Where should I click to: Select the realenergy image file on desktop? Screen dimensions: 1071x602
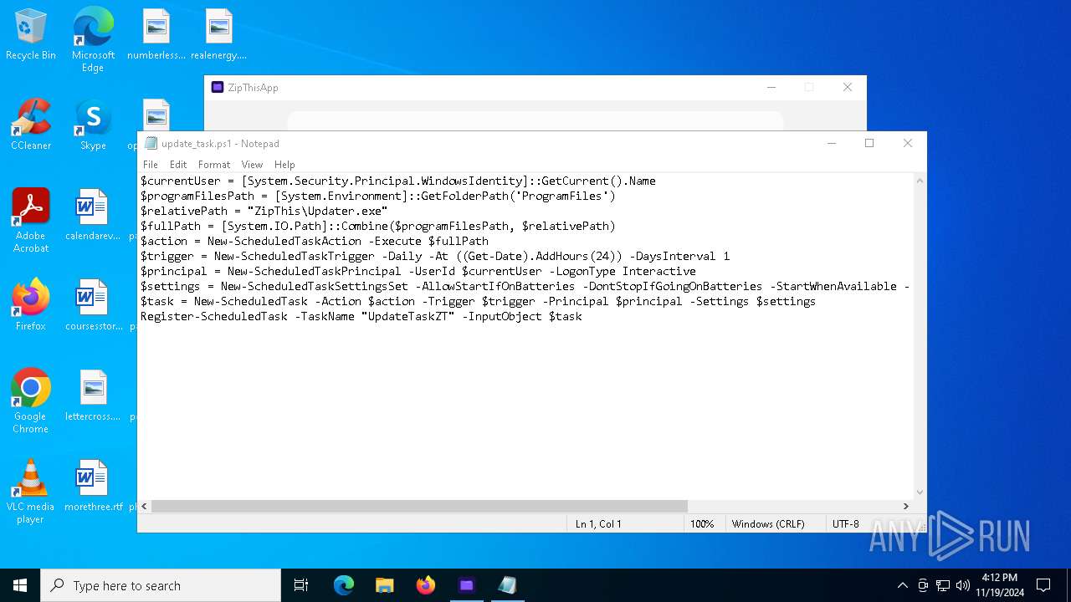(218, 35)
